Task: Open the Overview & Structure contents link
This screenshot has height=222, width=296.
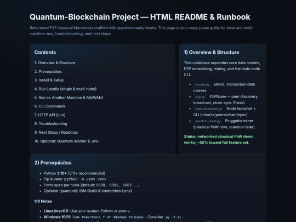Action: click(x=55, y=63)
